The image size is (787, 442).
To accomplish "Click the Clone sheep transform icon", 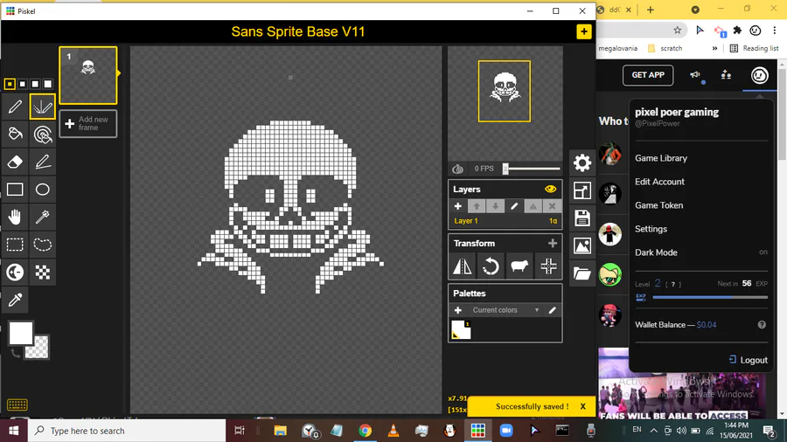I will click(x=519, y=266).
